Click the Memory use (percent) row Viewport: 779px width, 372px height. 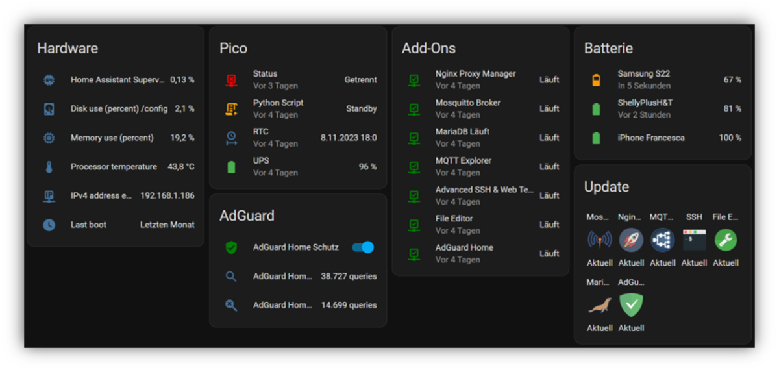pos(112,138)
